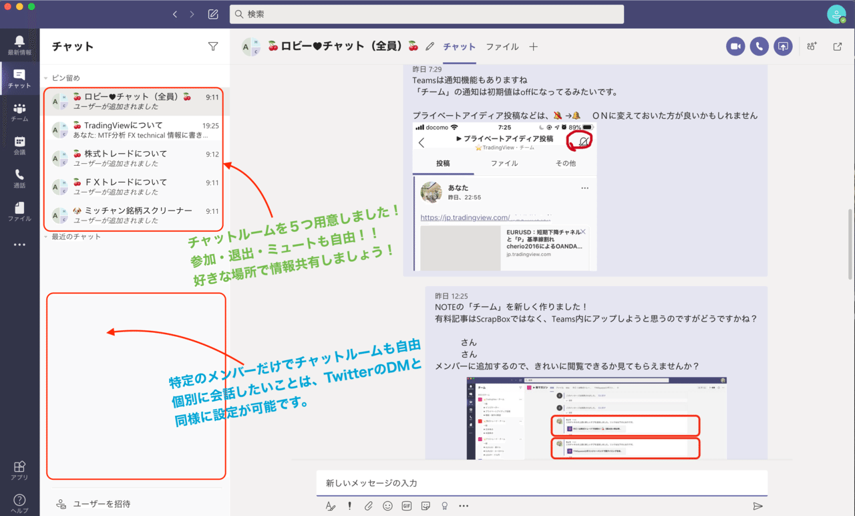Switch to the チャット tab
This screenshot has height=516, width=855.
[460, 47]
